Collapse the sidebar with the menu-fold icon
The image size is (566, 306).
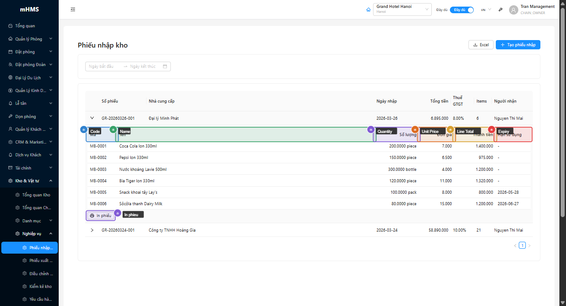click(x=73, y=10)
